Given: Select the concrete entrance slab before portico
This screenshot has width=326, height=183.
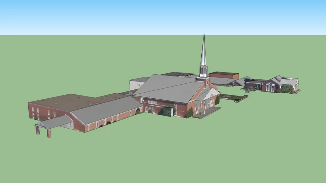Looking at the screenshot, I should (x=207, y=113).
